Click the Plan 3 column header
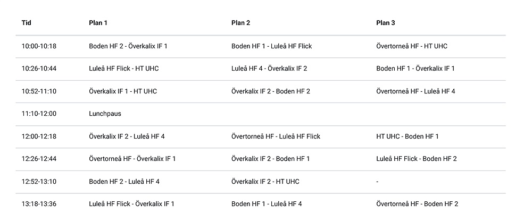 coord(385,23)
